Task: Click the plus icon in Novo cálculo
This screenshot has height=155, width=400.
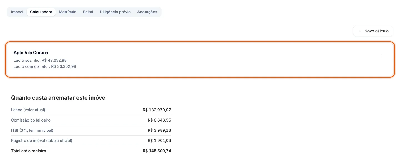Action: pyautogui.click(x=360, y=31)
